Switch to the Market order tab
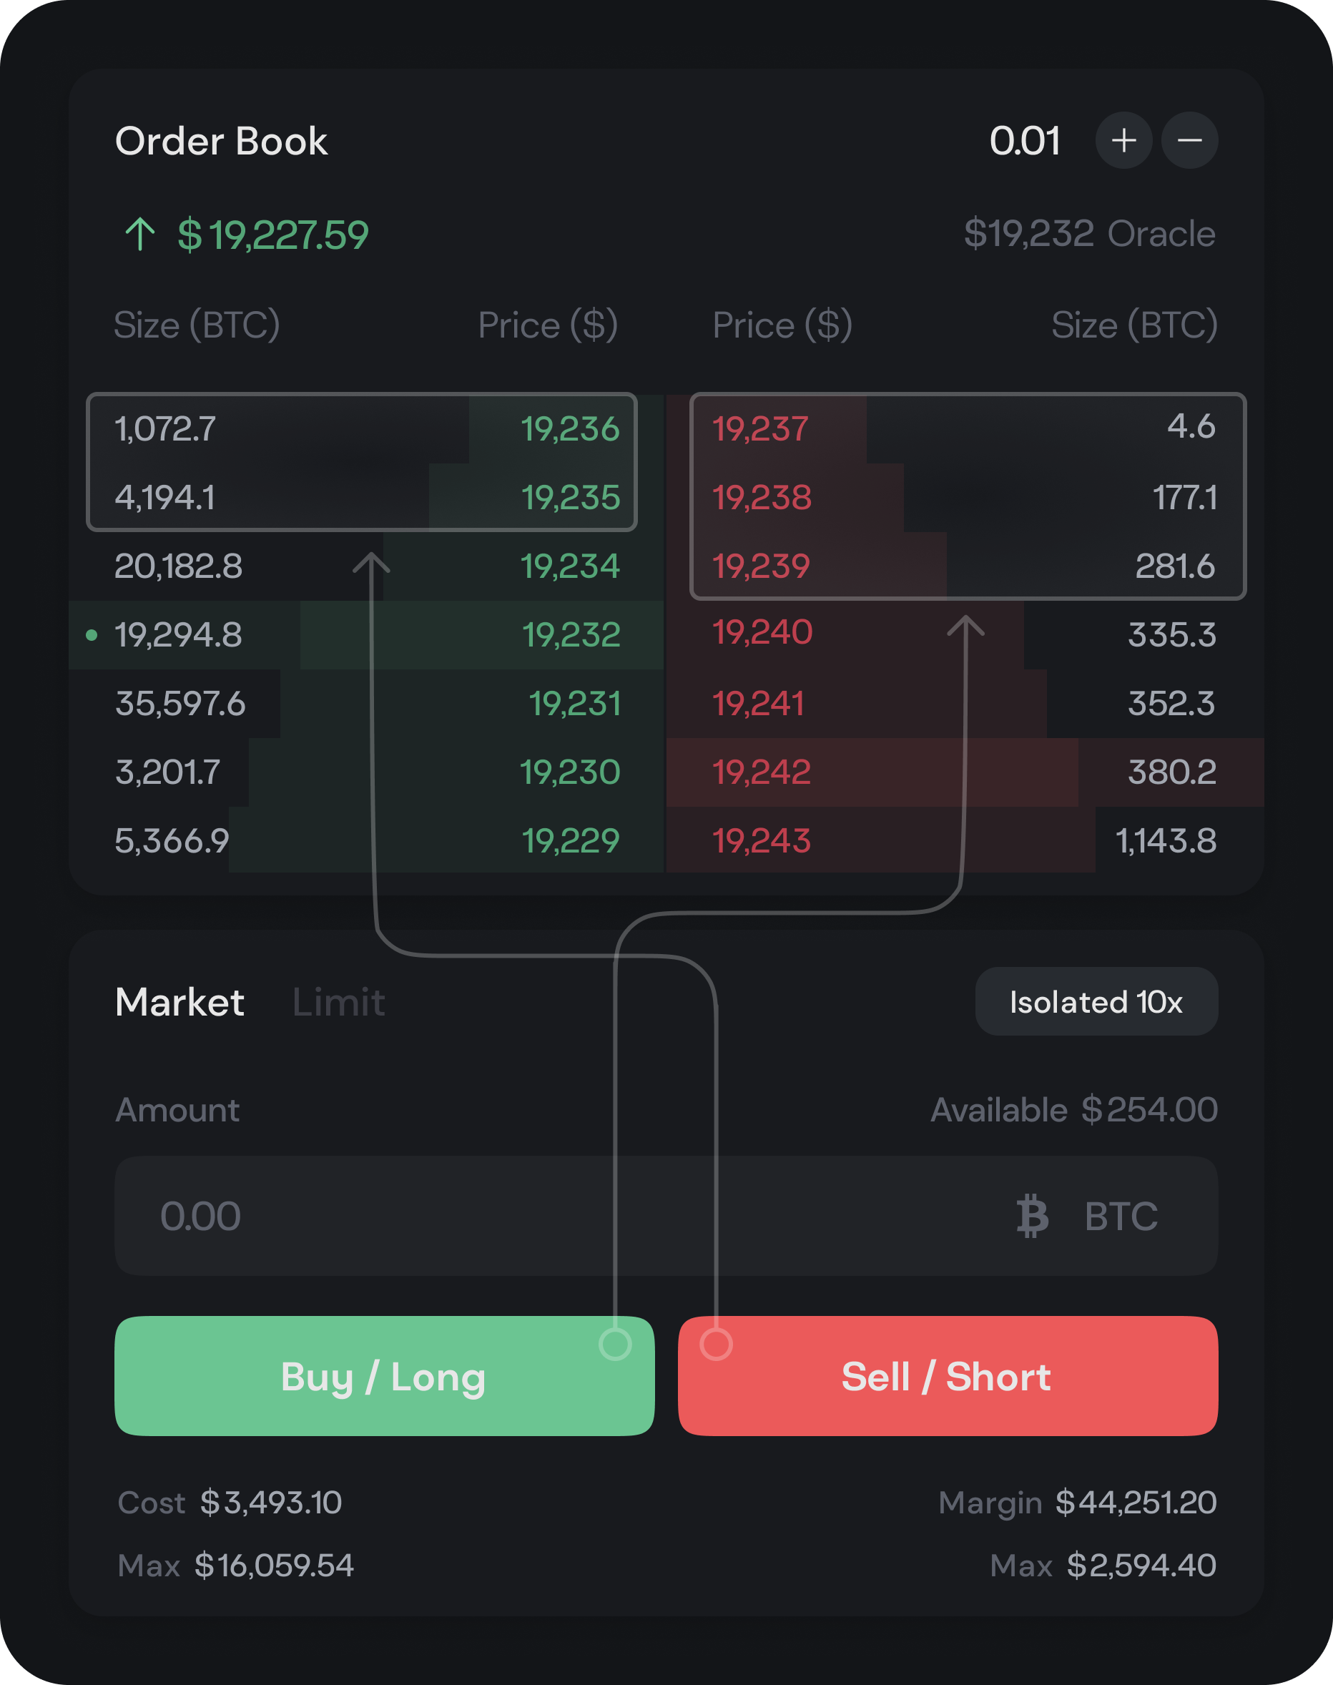Screen dimensions: 1333x1685 (179, 1002)
